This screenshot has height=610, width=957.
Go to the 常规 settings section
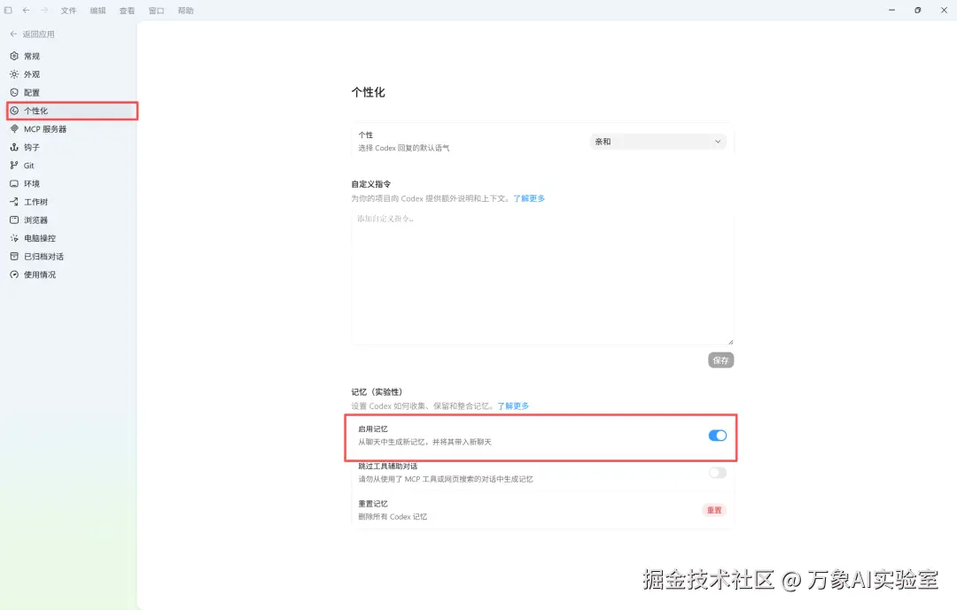72,56
